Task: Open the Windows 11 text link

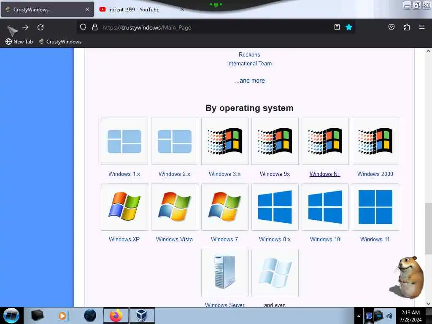Action: [375, 239]
